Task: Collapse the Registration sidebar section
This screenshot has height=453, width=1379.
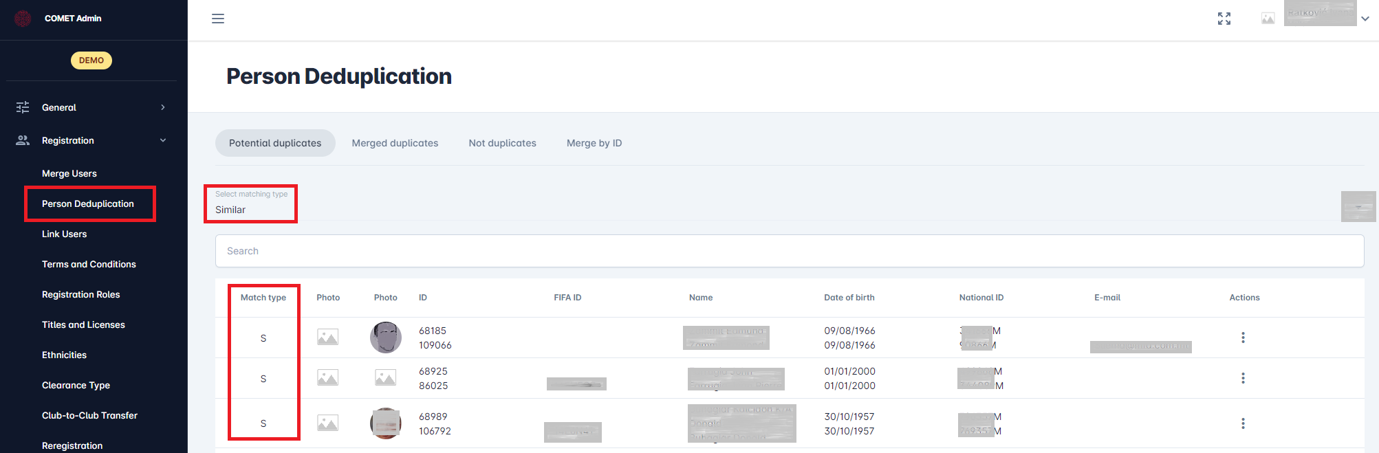Action: pyautogui.click(x=163, y=140)
